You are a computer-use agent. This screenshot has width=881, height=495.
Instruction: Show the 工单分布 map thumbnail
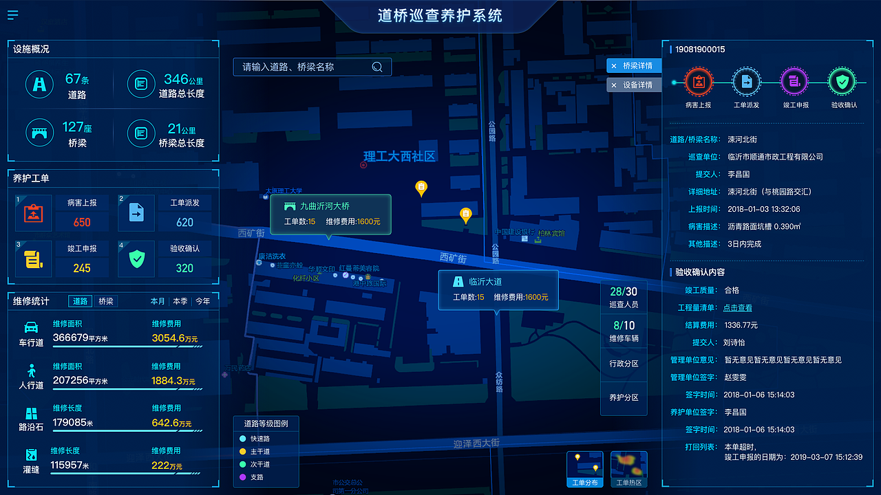point(584,469)
